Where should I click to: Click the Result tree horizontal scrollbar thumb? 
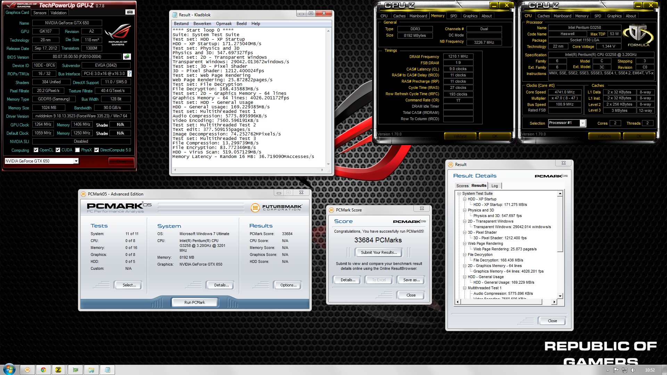pos(501,302)
